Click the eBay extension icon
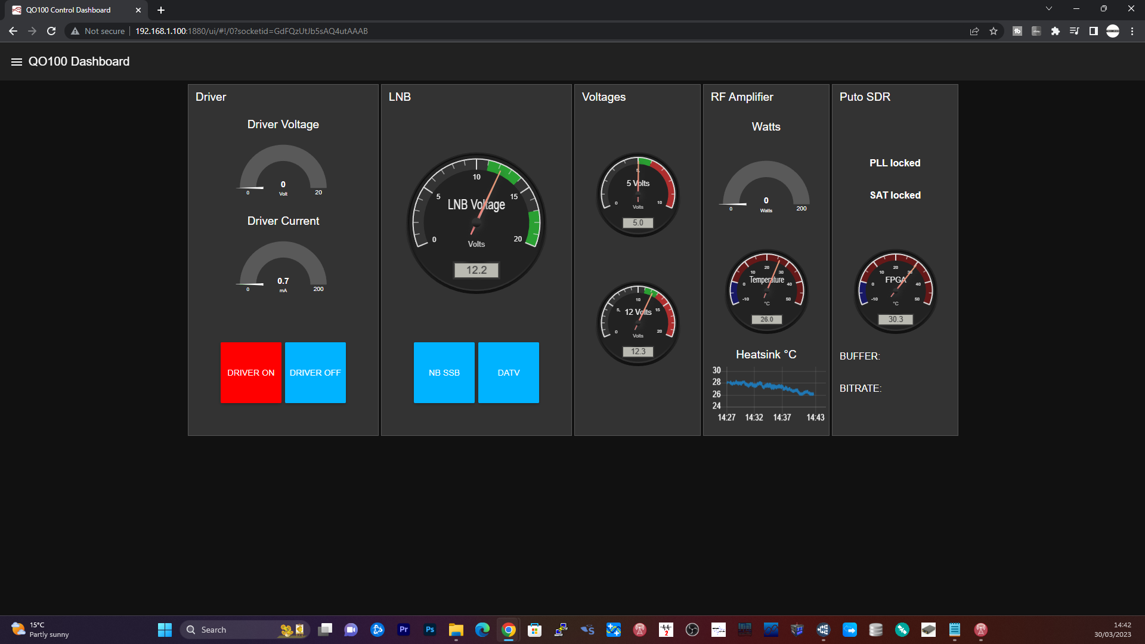The height and width of the screenshot is (644, 1145). (x=1036, y=31)
